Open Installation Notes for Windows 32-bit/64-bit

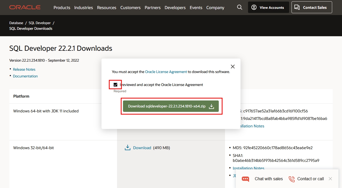[x=249, y=168]
